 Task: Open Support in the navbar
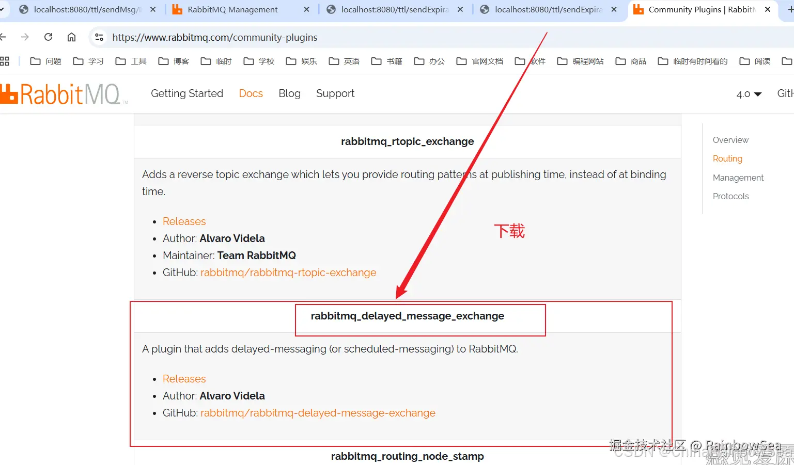point(335,93)
